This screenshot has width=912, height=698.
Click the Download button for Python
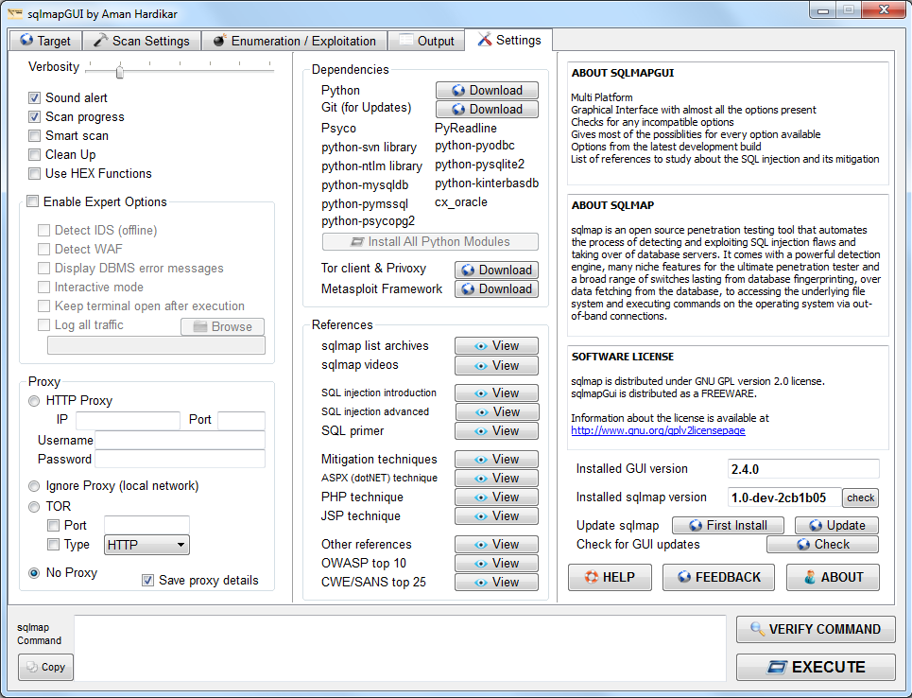pos(487,90)
